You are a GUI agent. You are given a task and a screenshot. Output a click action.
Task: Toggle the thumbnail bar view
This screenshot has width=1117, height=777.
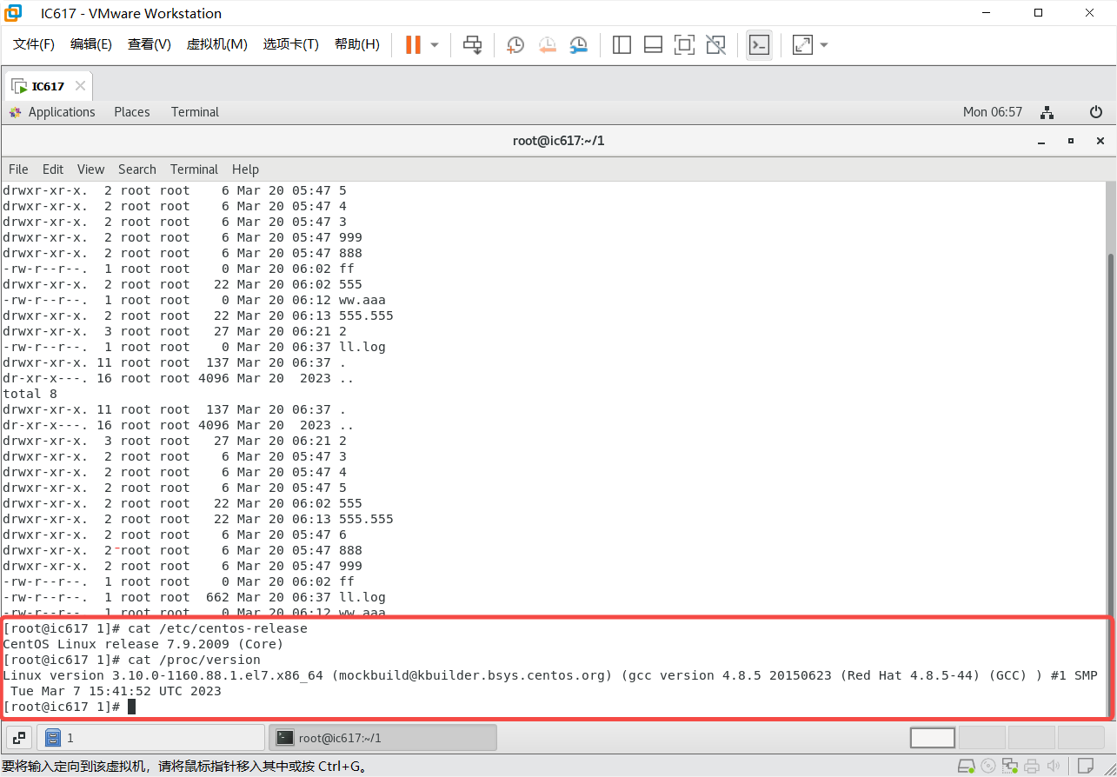point(653,44)
